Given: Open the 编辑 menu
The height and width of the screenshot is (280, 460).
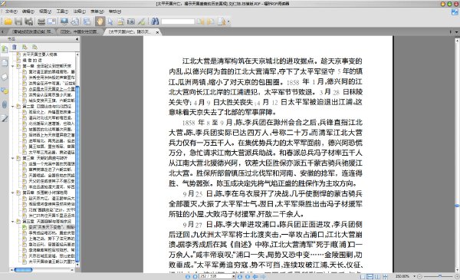Looking at the screenshot, I should pos(28,12).
